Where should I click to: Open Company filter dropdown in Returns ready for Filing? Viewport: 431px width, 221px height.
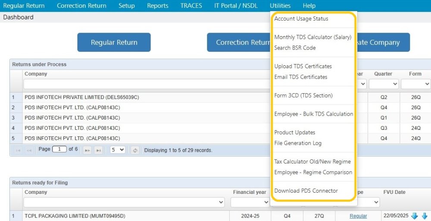[x=124, y=203]
